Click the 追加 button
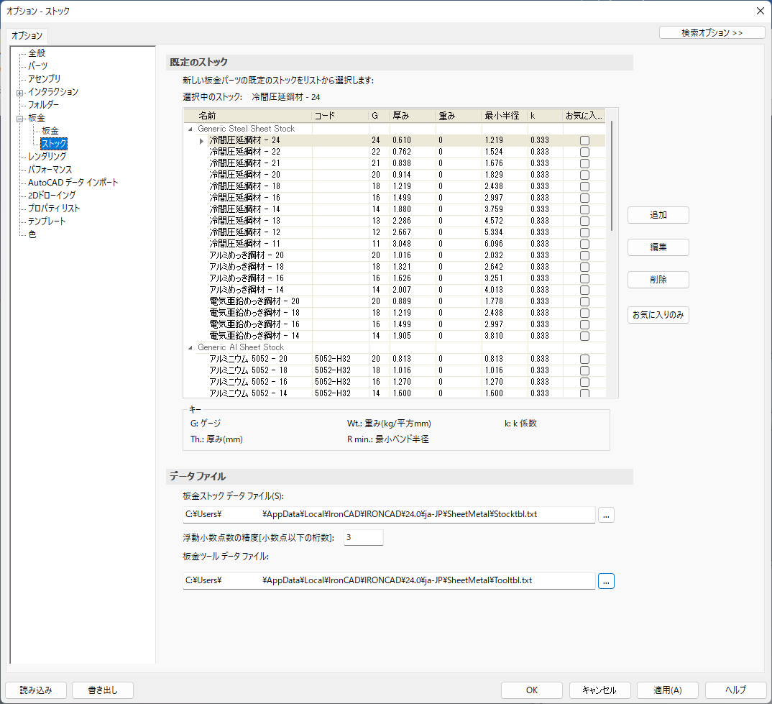 pyautogui.click(x=658, y=215)
